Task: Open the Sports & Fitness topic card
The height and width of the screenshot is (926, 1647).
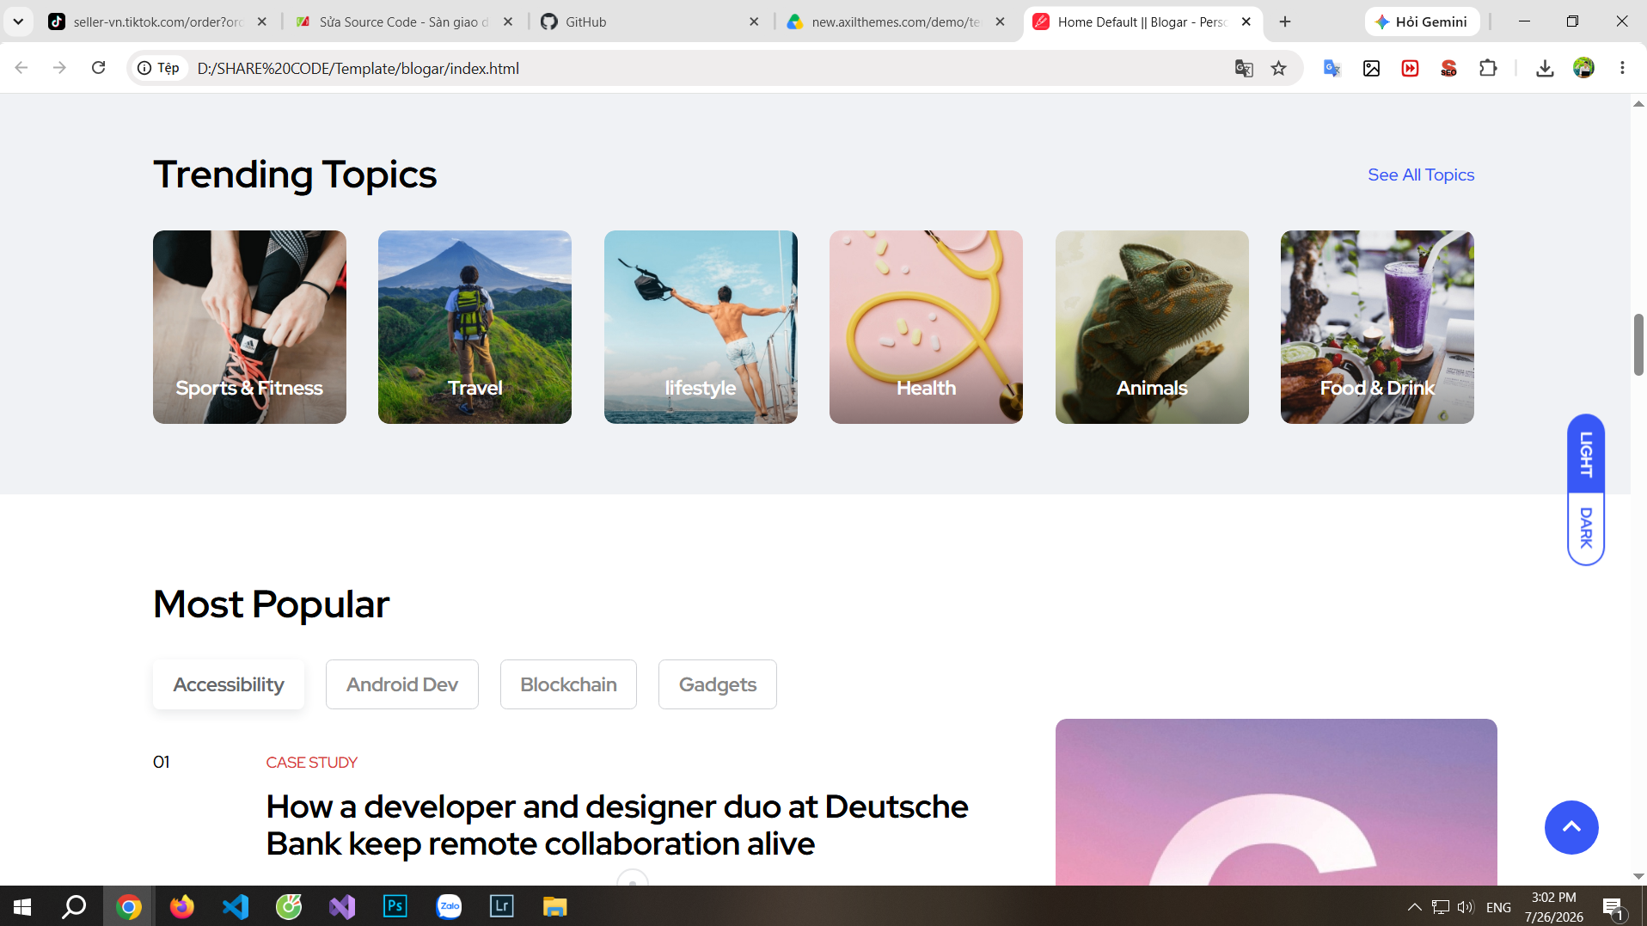Action: (x=249, y=327)
